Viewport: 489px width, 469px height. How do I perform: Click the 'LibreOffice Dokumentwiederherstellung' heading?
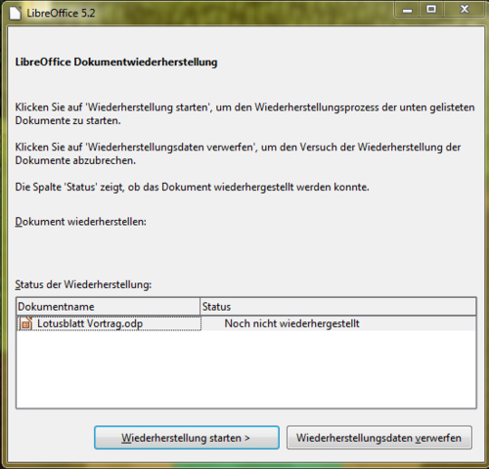[116, 62]
